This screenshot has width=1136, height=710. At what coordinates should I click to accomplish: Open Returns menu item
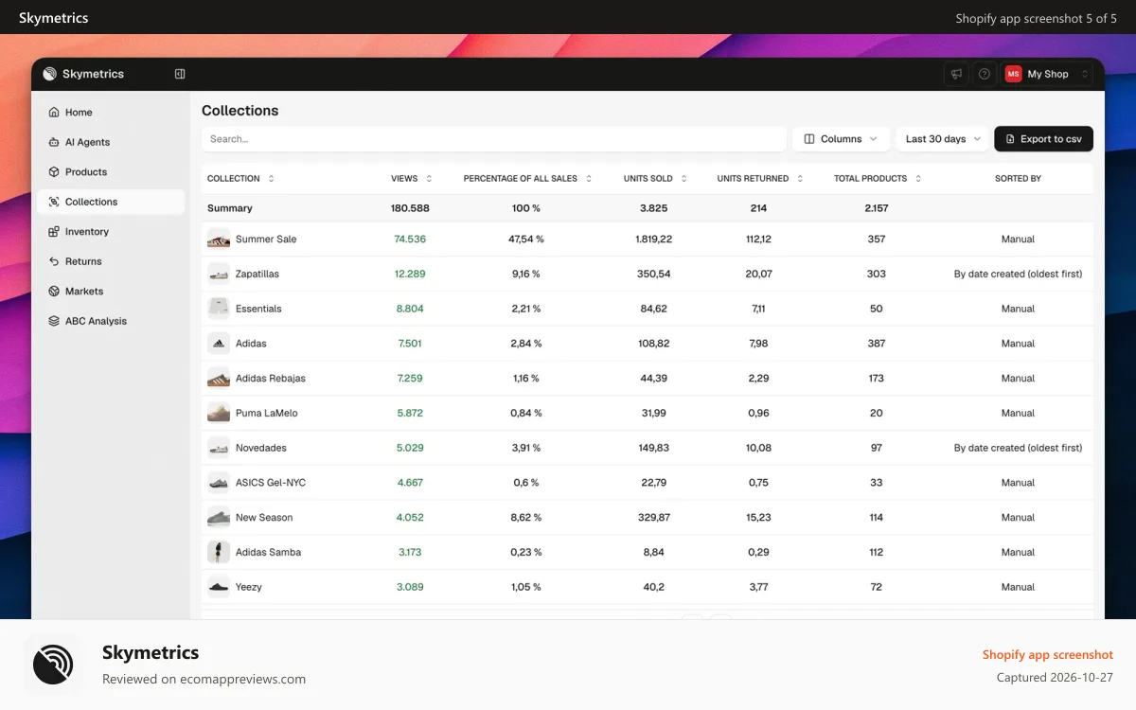click(111, 261)
